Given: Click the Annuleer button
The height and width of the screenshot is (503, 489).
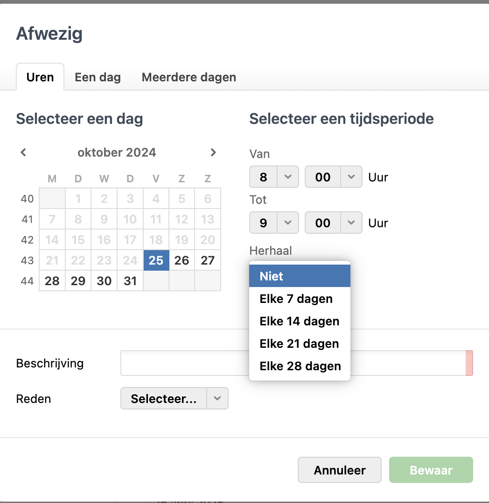Looking at the screenshot, I should [340, 470].
